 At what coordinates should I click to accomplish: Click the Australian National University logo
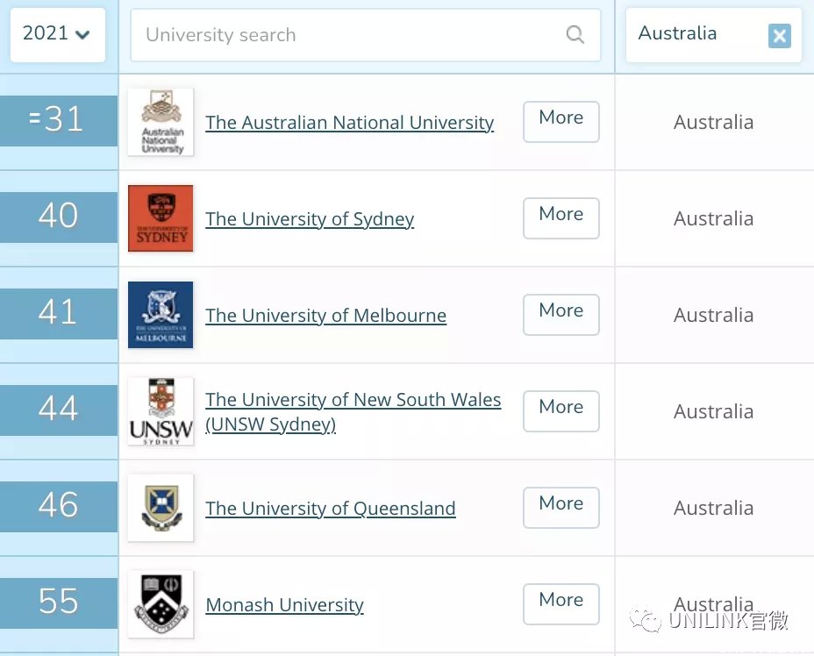[x=161, y=122]
